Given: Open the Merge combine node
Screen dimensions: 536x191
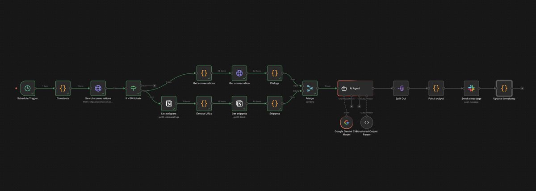Looking at the screenshot, I should [x=310, y=88].
